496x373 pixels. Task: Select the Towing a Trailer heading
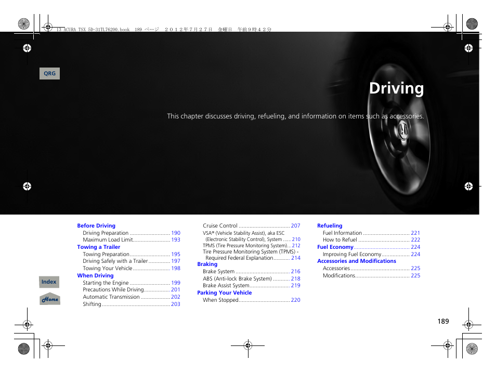click(99, 247)
